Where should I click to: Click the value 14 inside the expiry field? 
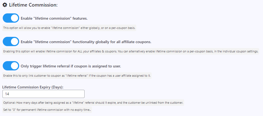[7, 94]
